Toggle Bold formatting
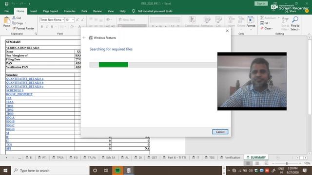312x175 pixels. (x=42, y=27)
